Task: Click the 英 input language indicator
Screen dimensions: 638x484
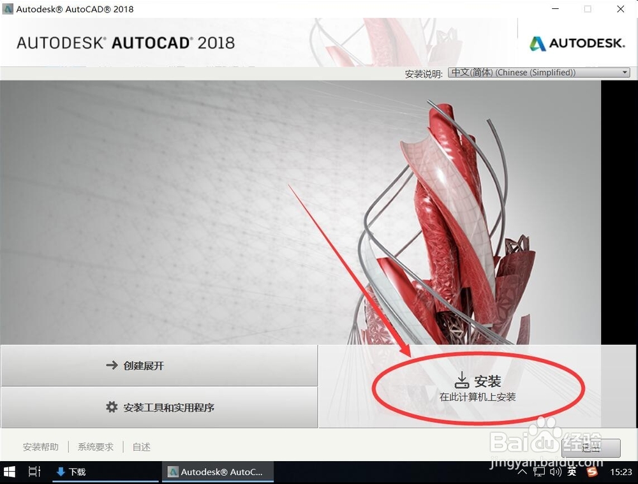Action: point(572,471)
